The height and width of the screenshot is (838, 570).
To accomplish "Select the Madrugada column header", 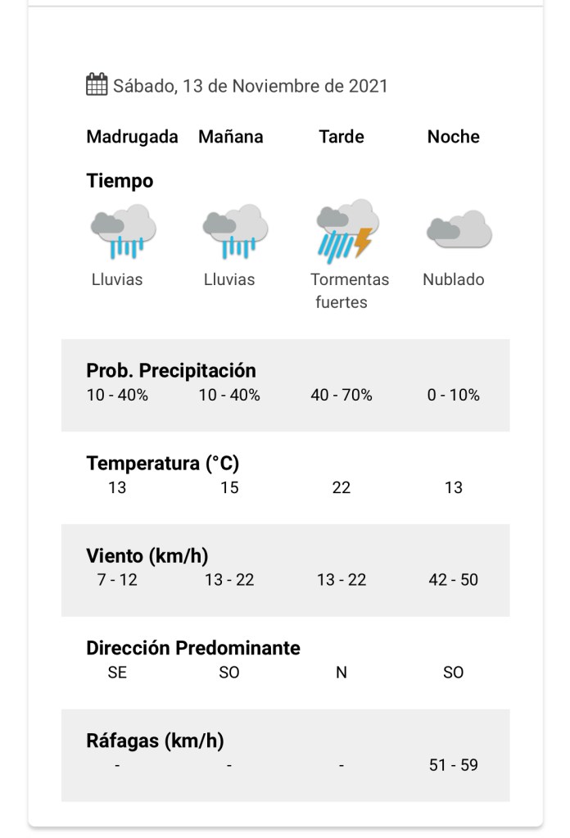I will click(x=132, y=137).
